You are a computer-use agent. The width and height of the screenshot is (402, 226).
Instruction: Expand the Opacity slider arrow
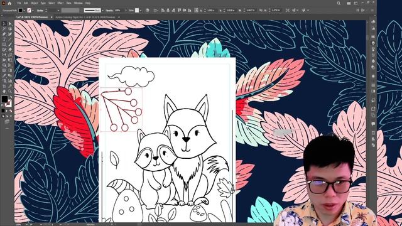[126, 10]
